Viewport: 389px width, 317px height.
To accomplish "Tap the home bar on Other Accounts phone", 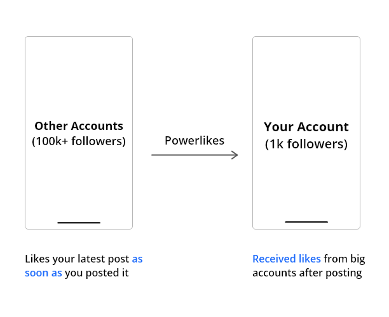I will point(79,223).
